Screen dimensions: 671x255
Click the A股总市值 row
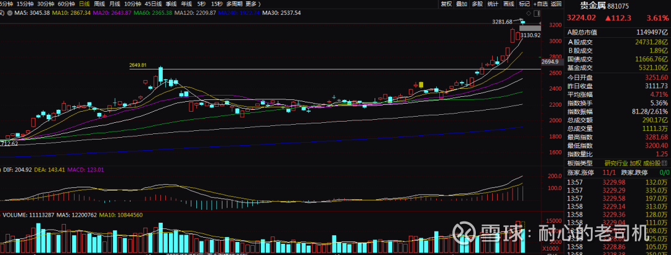click(x=618, y=32)
